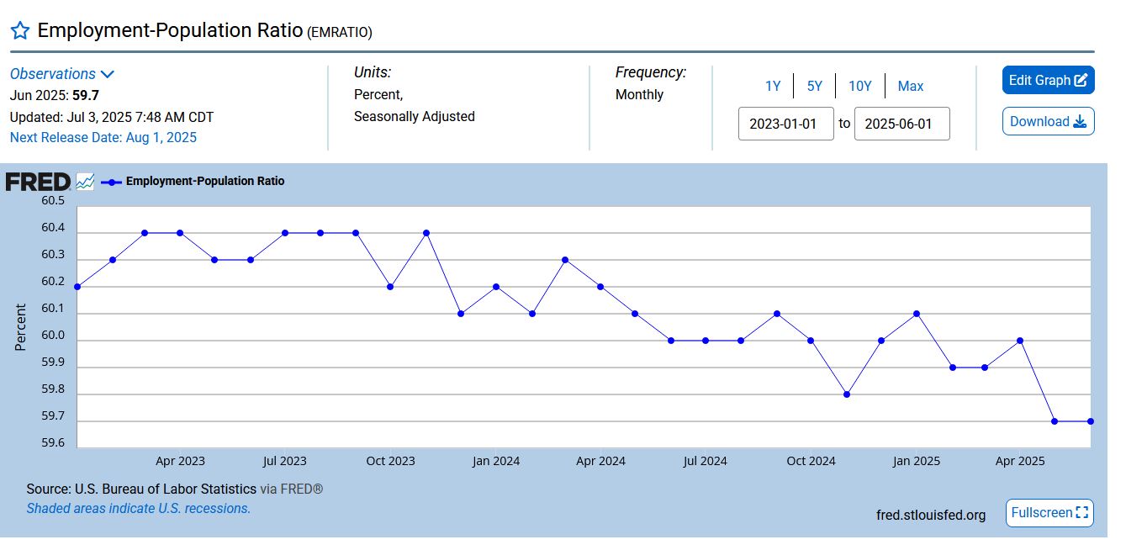Click the first data point at 60.2

pos(77,287)
